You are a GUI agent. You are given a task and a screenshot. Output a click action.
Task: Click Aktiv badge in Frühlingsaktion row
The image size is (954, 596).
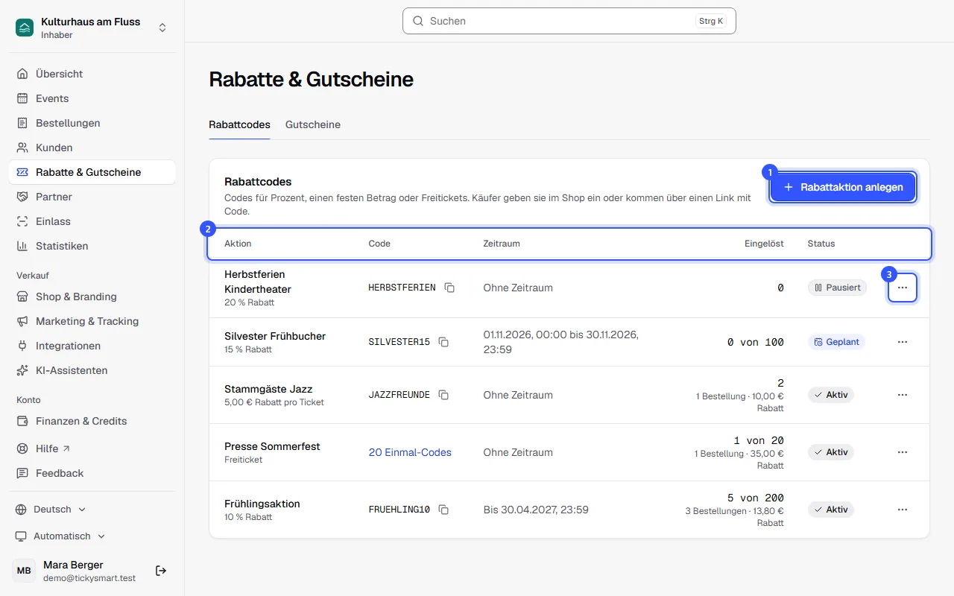point(831,510)
